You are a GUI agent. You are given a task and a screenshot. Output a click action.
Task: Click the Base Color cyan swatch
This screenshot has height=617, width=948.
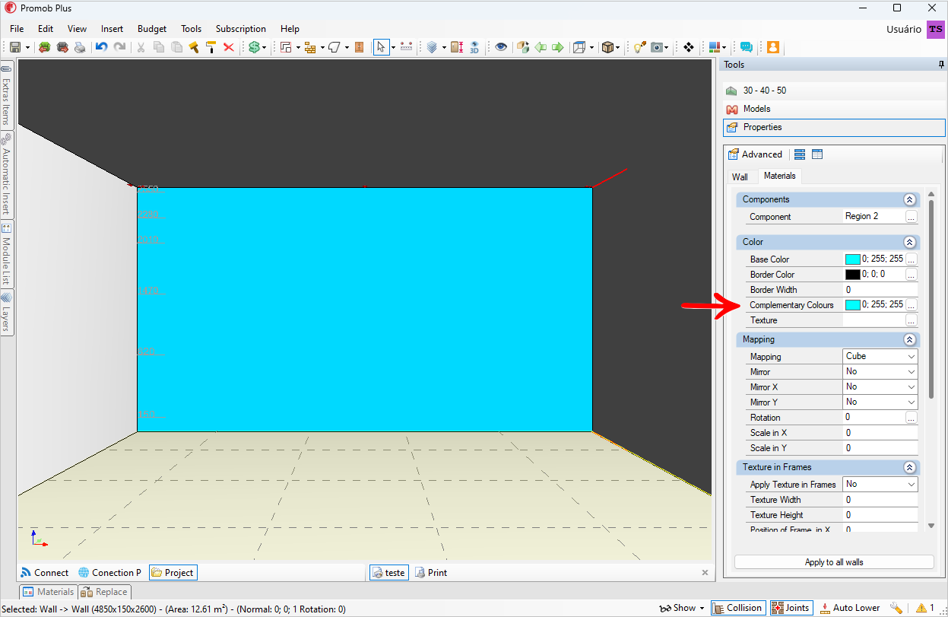click(853, 259)
